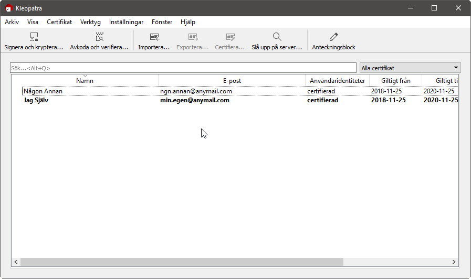The height and width of the screenshot is (279, 471).
Task: Sort by the Namn column header
Action: [85, 81]
